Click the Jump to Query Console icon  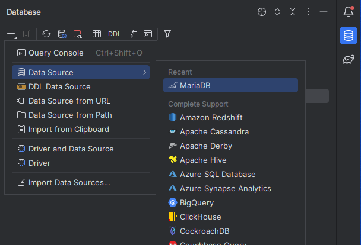point(148,34)
